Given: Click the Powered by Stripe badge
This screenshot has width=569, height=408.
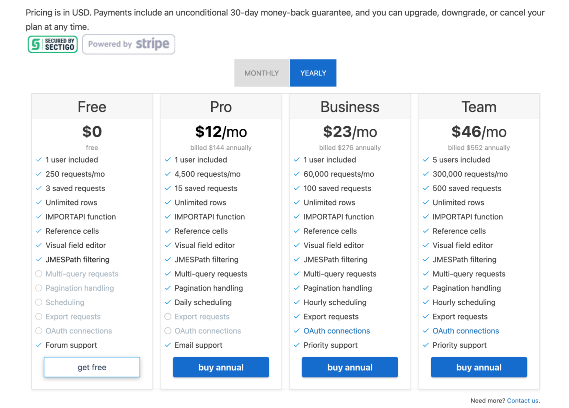Looking at the screenshot, I should (129, 44).
